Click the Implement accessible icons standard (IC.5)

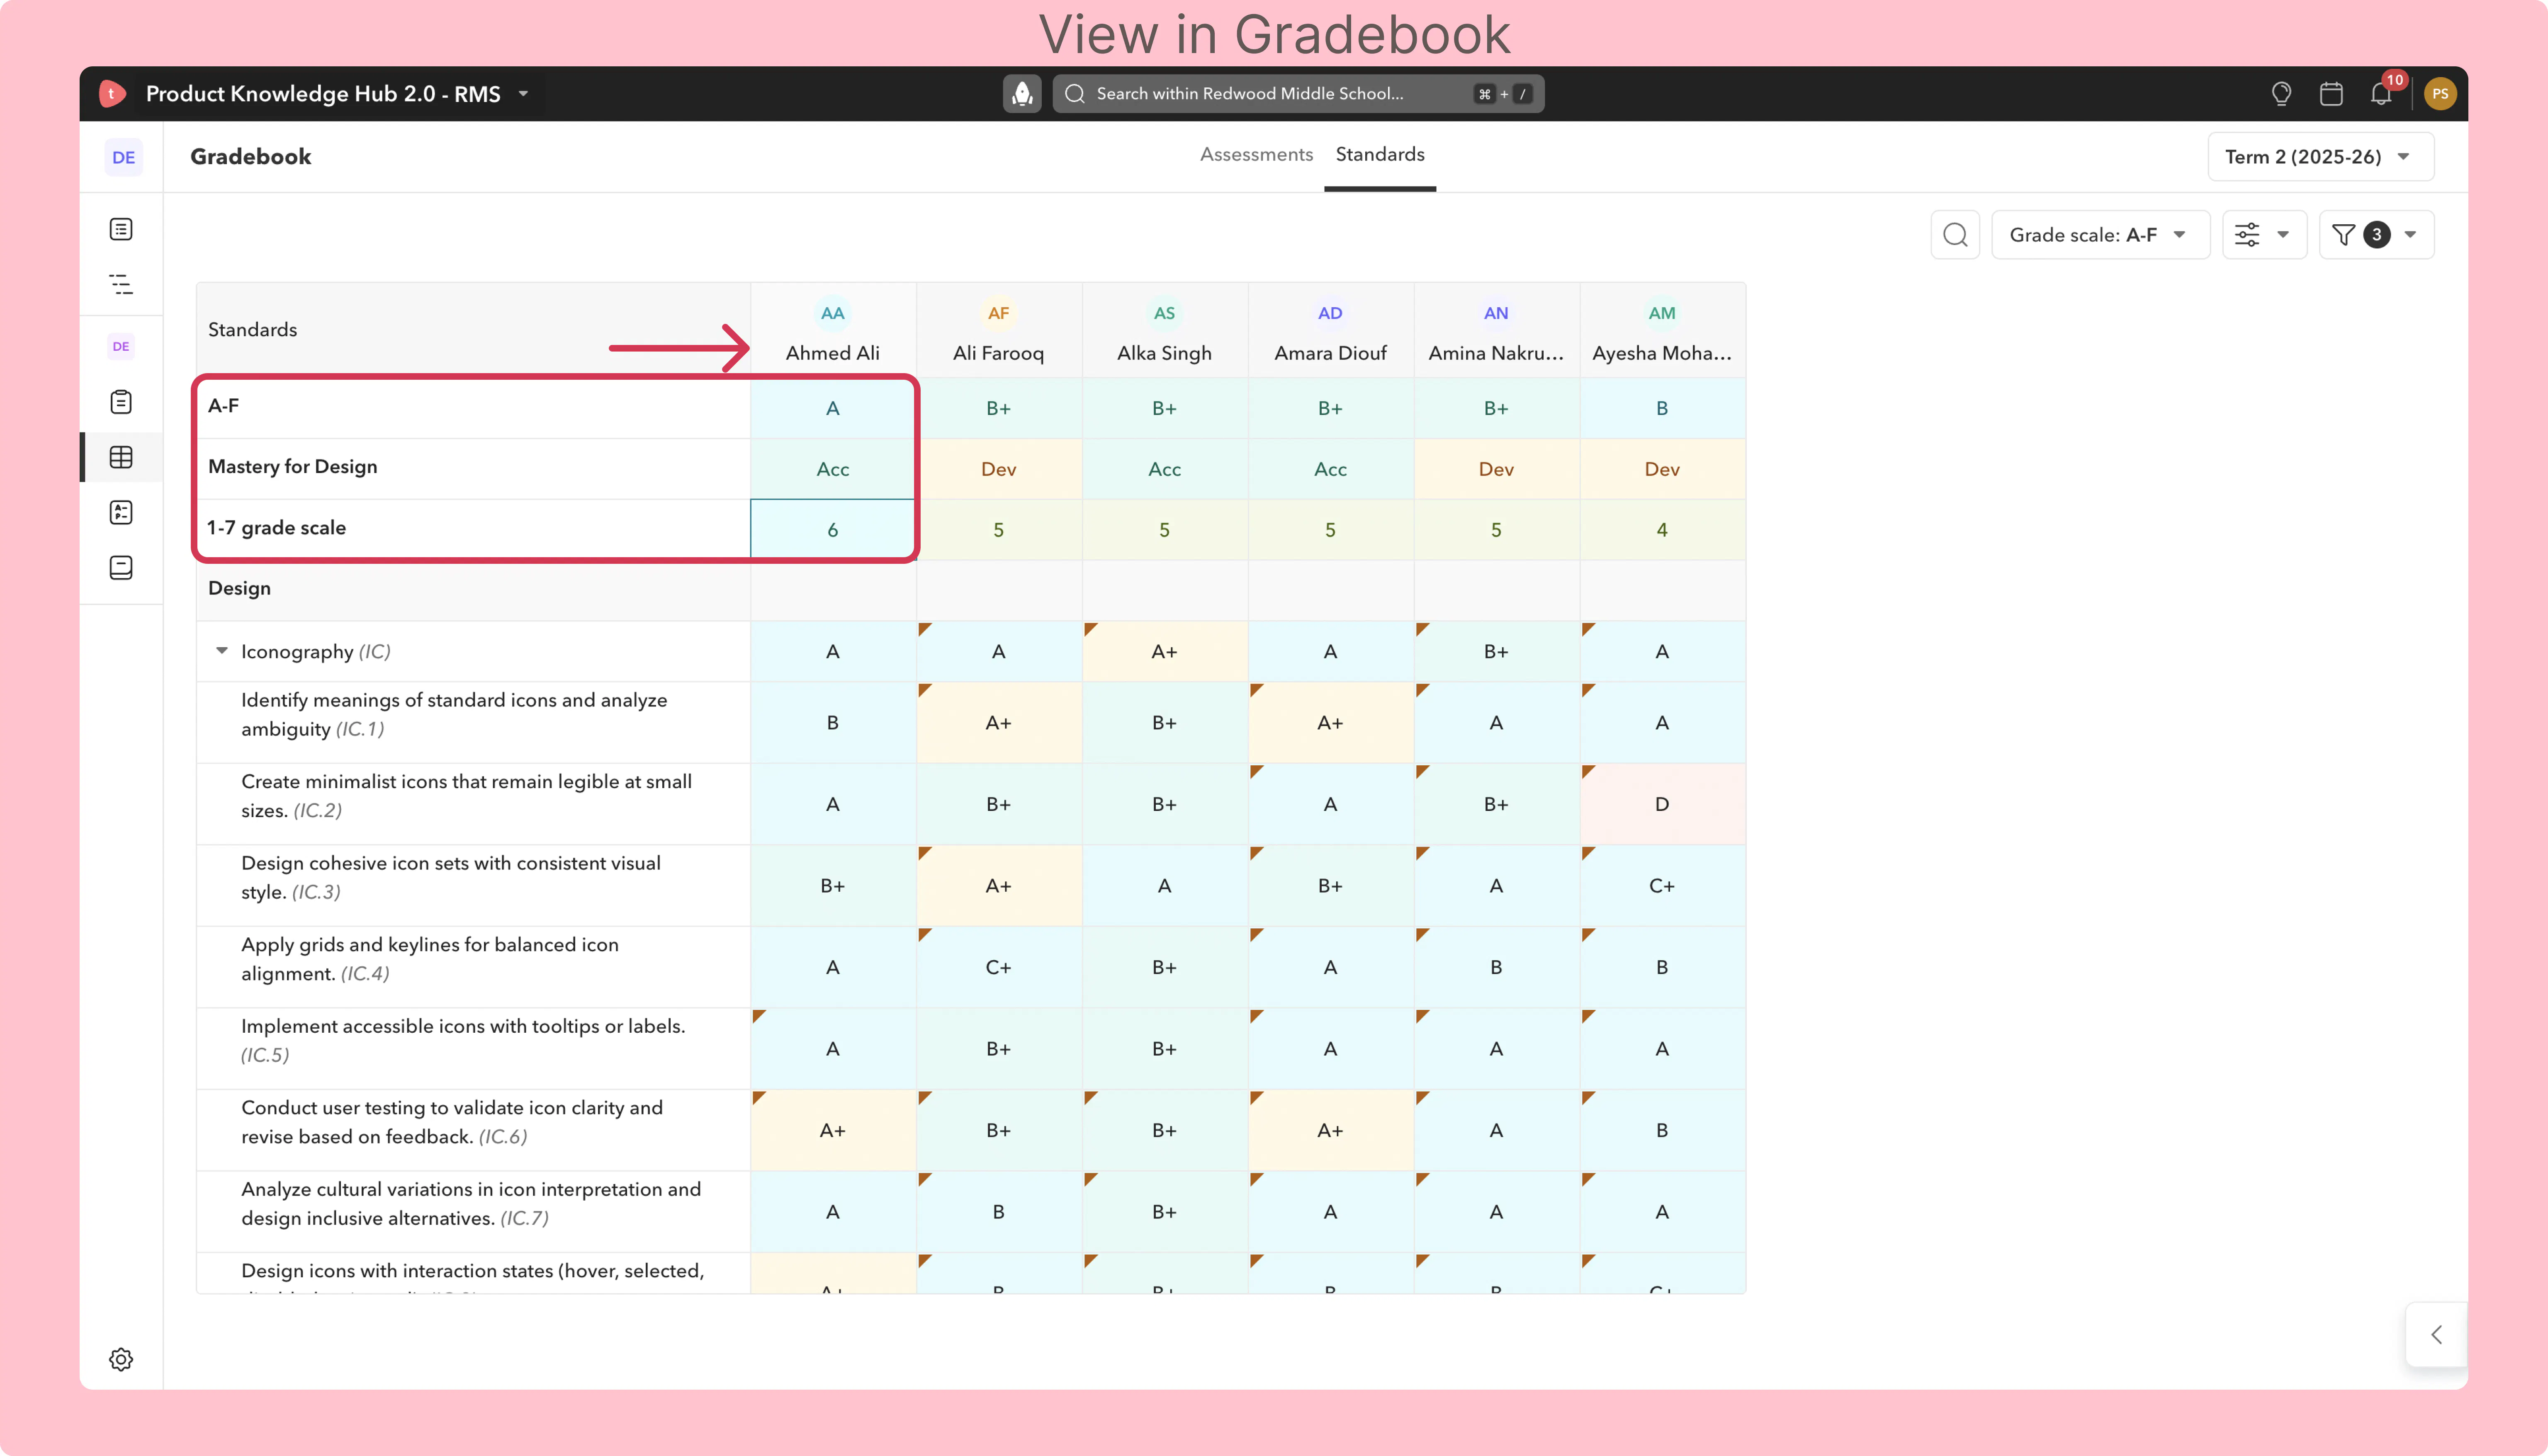click(463, 1040)
